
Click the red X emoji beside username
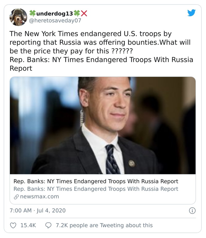click(x=84, y=13)
